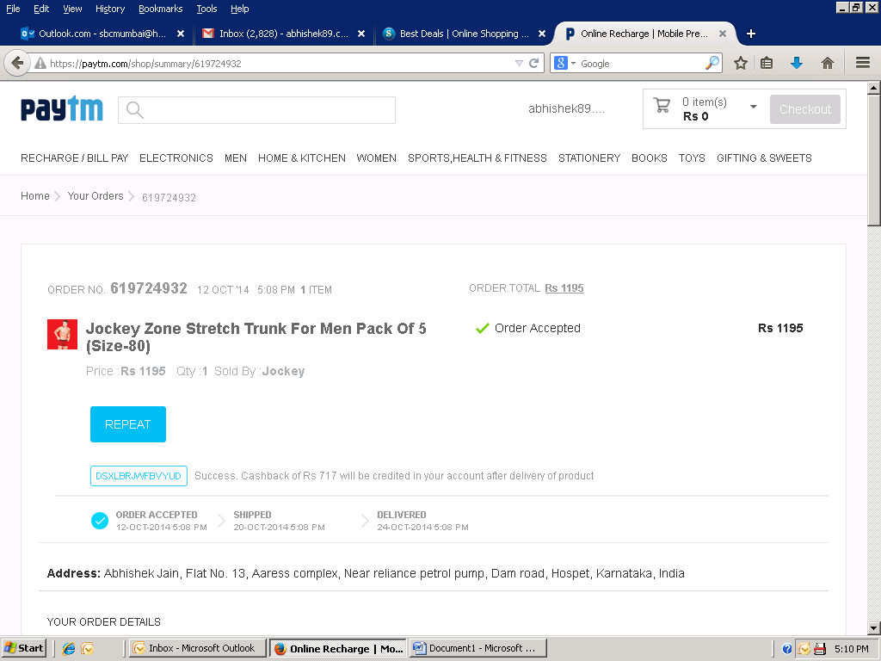Click the reload page icon in address bar
Viewport: 881px width, 661px height.
[533, 63]
